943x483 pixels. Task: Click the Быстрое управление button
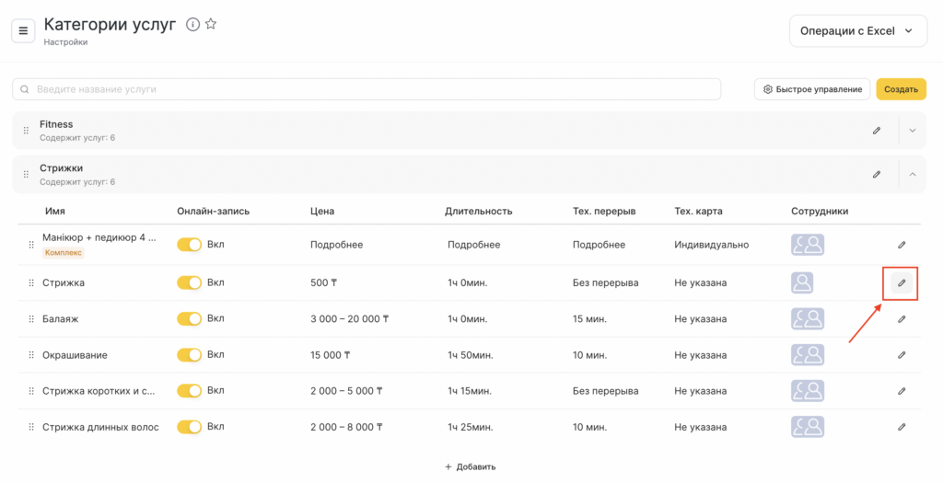pyautogui.click(x=811, y=89)
